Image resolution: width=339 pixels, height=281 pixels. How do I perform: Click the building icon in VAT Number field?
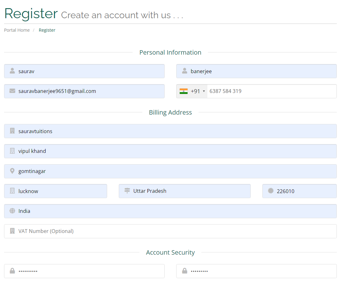click(x=12, y=231)
